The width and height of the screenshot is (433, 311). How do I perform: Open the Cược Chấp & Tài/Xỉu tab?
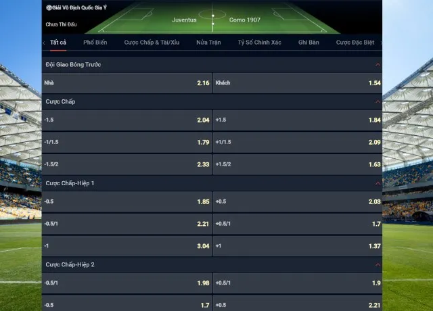click(x=152, y=43)
